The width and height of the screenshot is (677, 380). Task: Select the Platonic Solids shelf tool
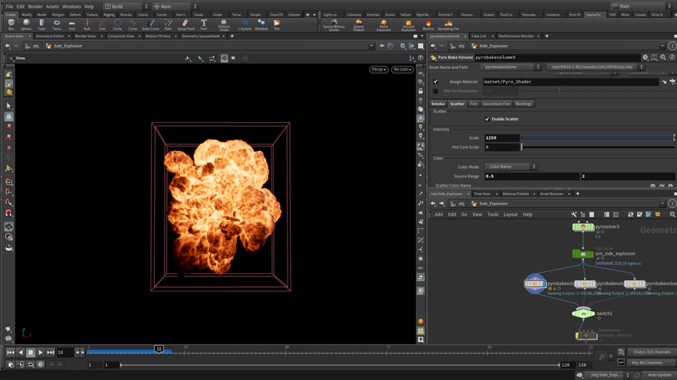(223, 25)
